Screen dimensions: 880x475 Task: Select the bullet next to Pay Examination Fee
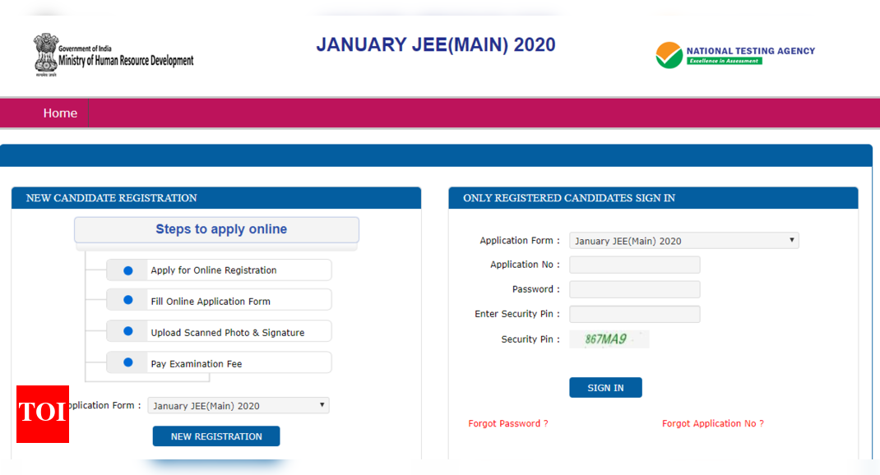click(x=128, y=362)
